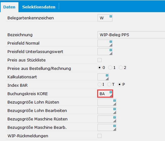Expand Preisfeld Normal dropdown triangle
165x141 pixels.
[x=111, y=45]
